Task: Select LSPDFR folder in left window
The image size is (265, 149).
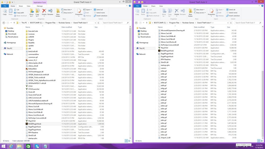Action: pos(31,37)
